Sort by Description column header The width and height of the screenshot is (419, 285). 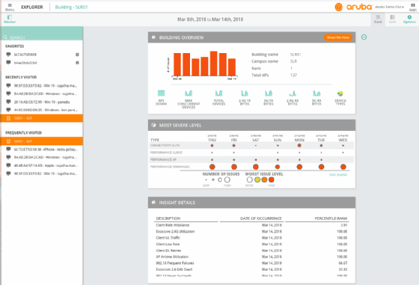[x=168, y=218]
